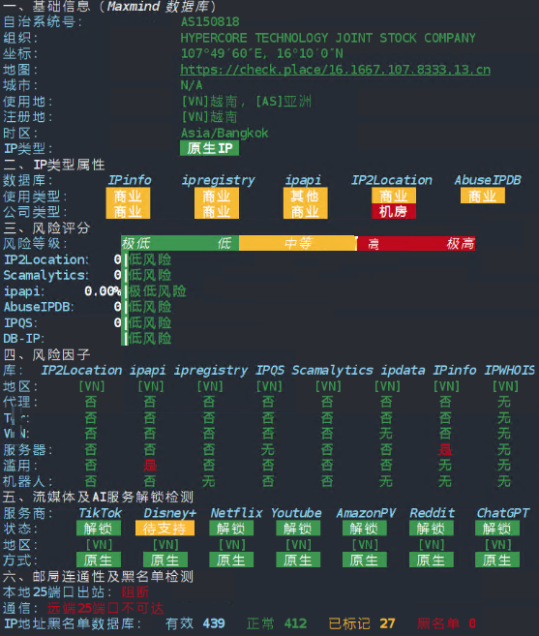This screenshot has height=636, width=539.
Task: Click the 正常 412 blacklist count
Action: click(x=277, y=623)
